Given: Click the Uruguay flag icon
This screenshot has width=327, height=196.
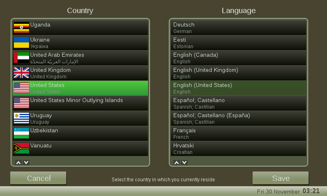Looking at the screenshot, I should coord(21,118).
